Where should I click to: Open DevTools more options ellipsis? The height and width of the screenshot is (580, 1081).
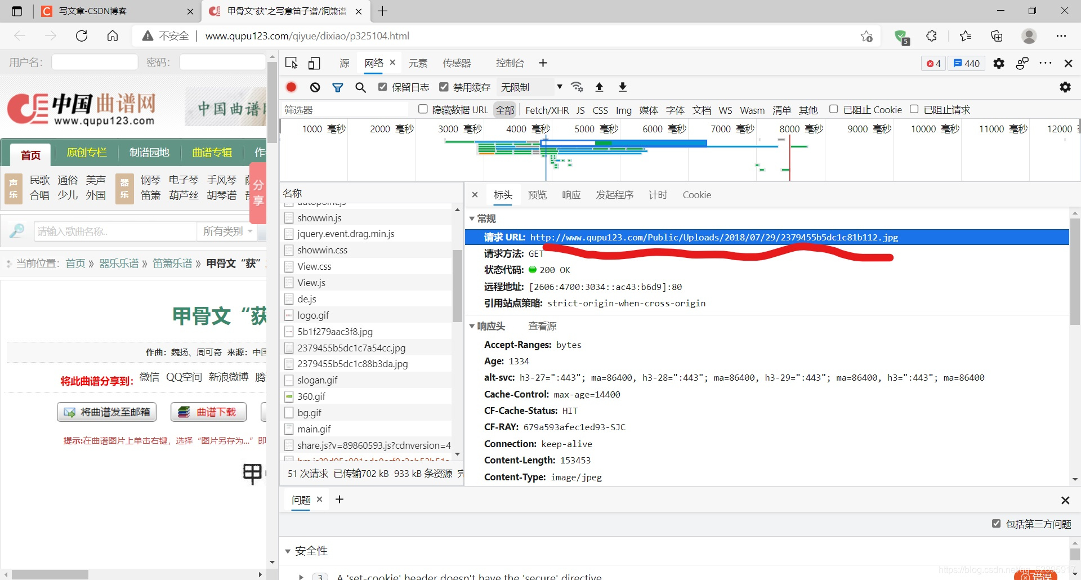pos(1046,63)
